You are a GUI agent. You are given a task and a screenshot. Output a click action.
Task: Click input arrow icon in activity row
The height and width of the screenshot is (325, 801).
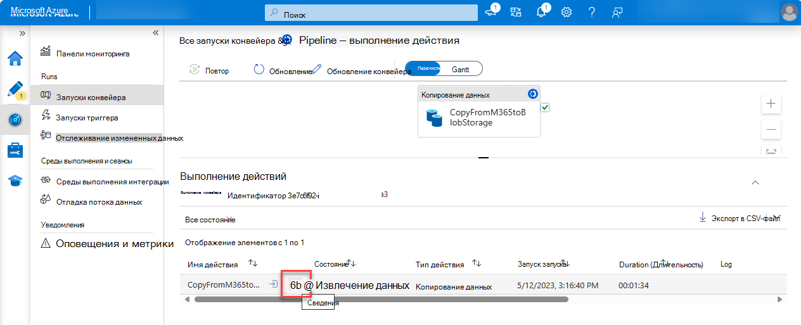click(272, 284)
